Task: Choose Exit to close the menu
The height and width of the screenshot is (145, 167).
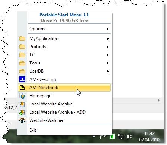Action: coord(64,130)
